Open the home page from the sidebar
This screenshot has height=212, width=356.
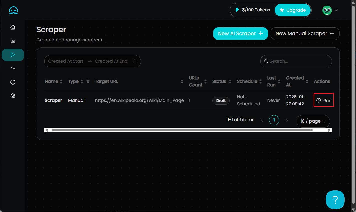pyautogui.click(x=13, y=27)
